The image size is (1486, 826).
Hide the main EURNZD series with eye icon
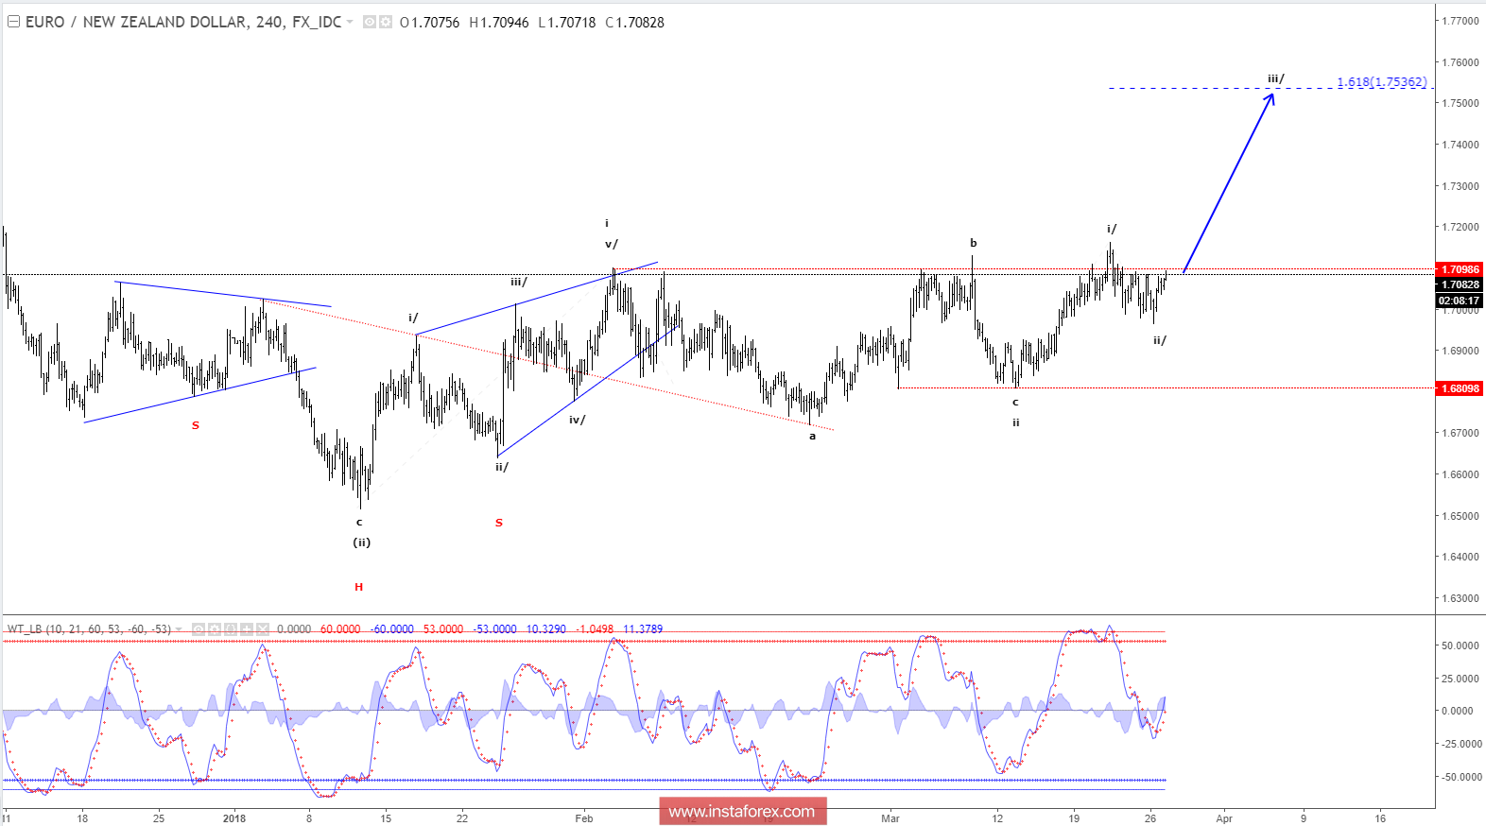pyautogui.click(x=370, y=22)
